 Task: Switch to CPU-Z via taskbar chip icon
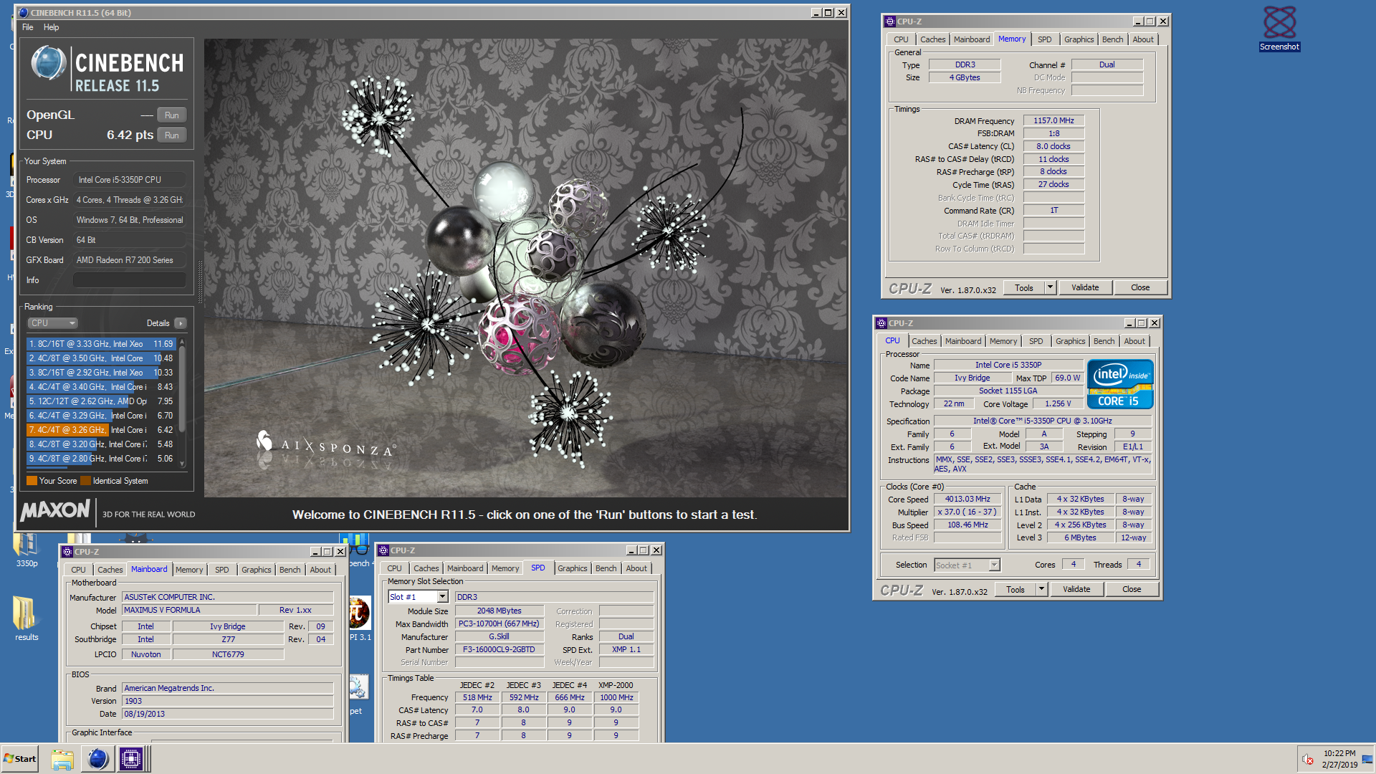click(x=131, y=759)
